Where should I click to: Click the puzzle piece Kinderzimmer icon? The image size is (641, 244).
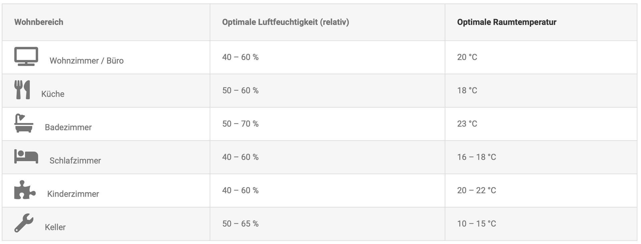(25, 190)
